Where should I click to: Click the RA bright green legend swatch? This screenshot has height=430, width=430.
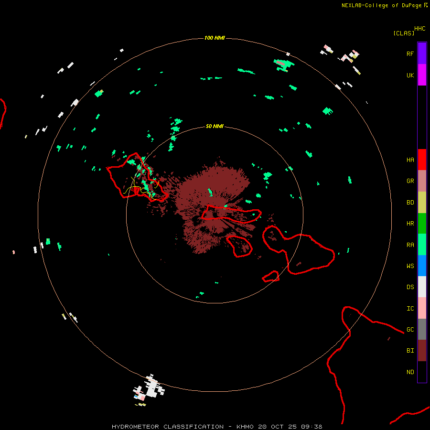[422, 245]
